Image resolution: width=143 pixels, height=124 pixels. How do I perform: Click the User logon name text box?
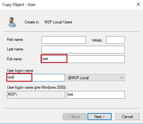pyautogui.click(x=36, y=77)
